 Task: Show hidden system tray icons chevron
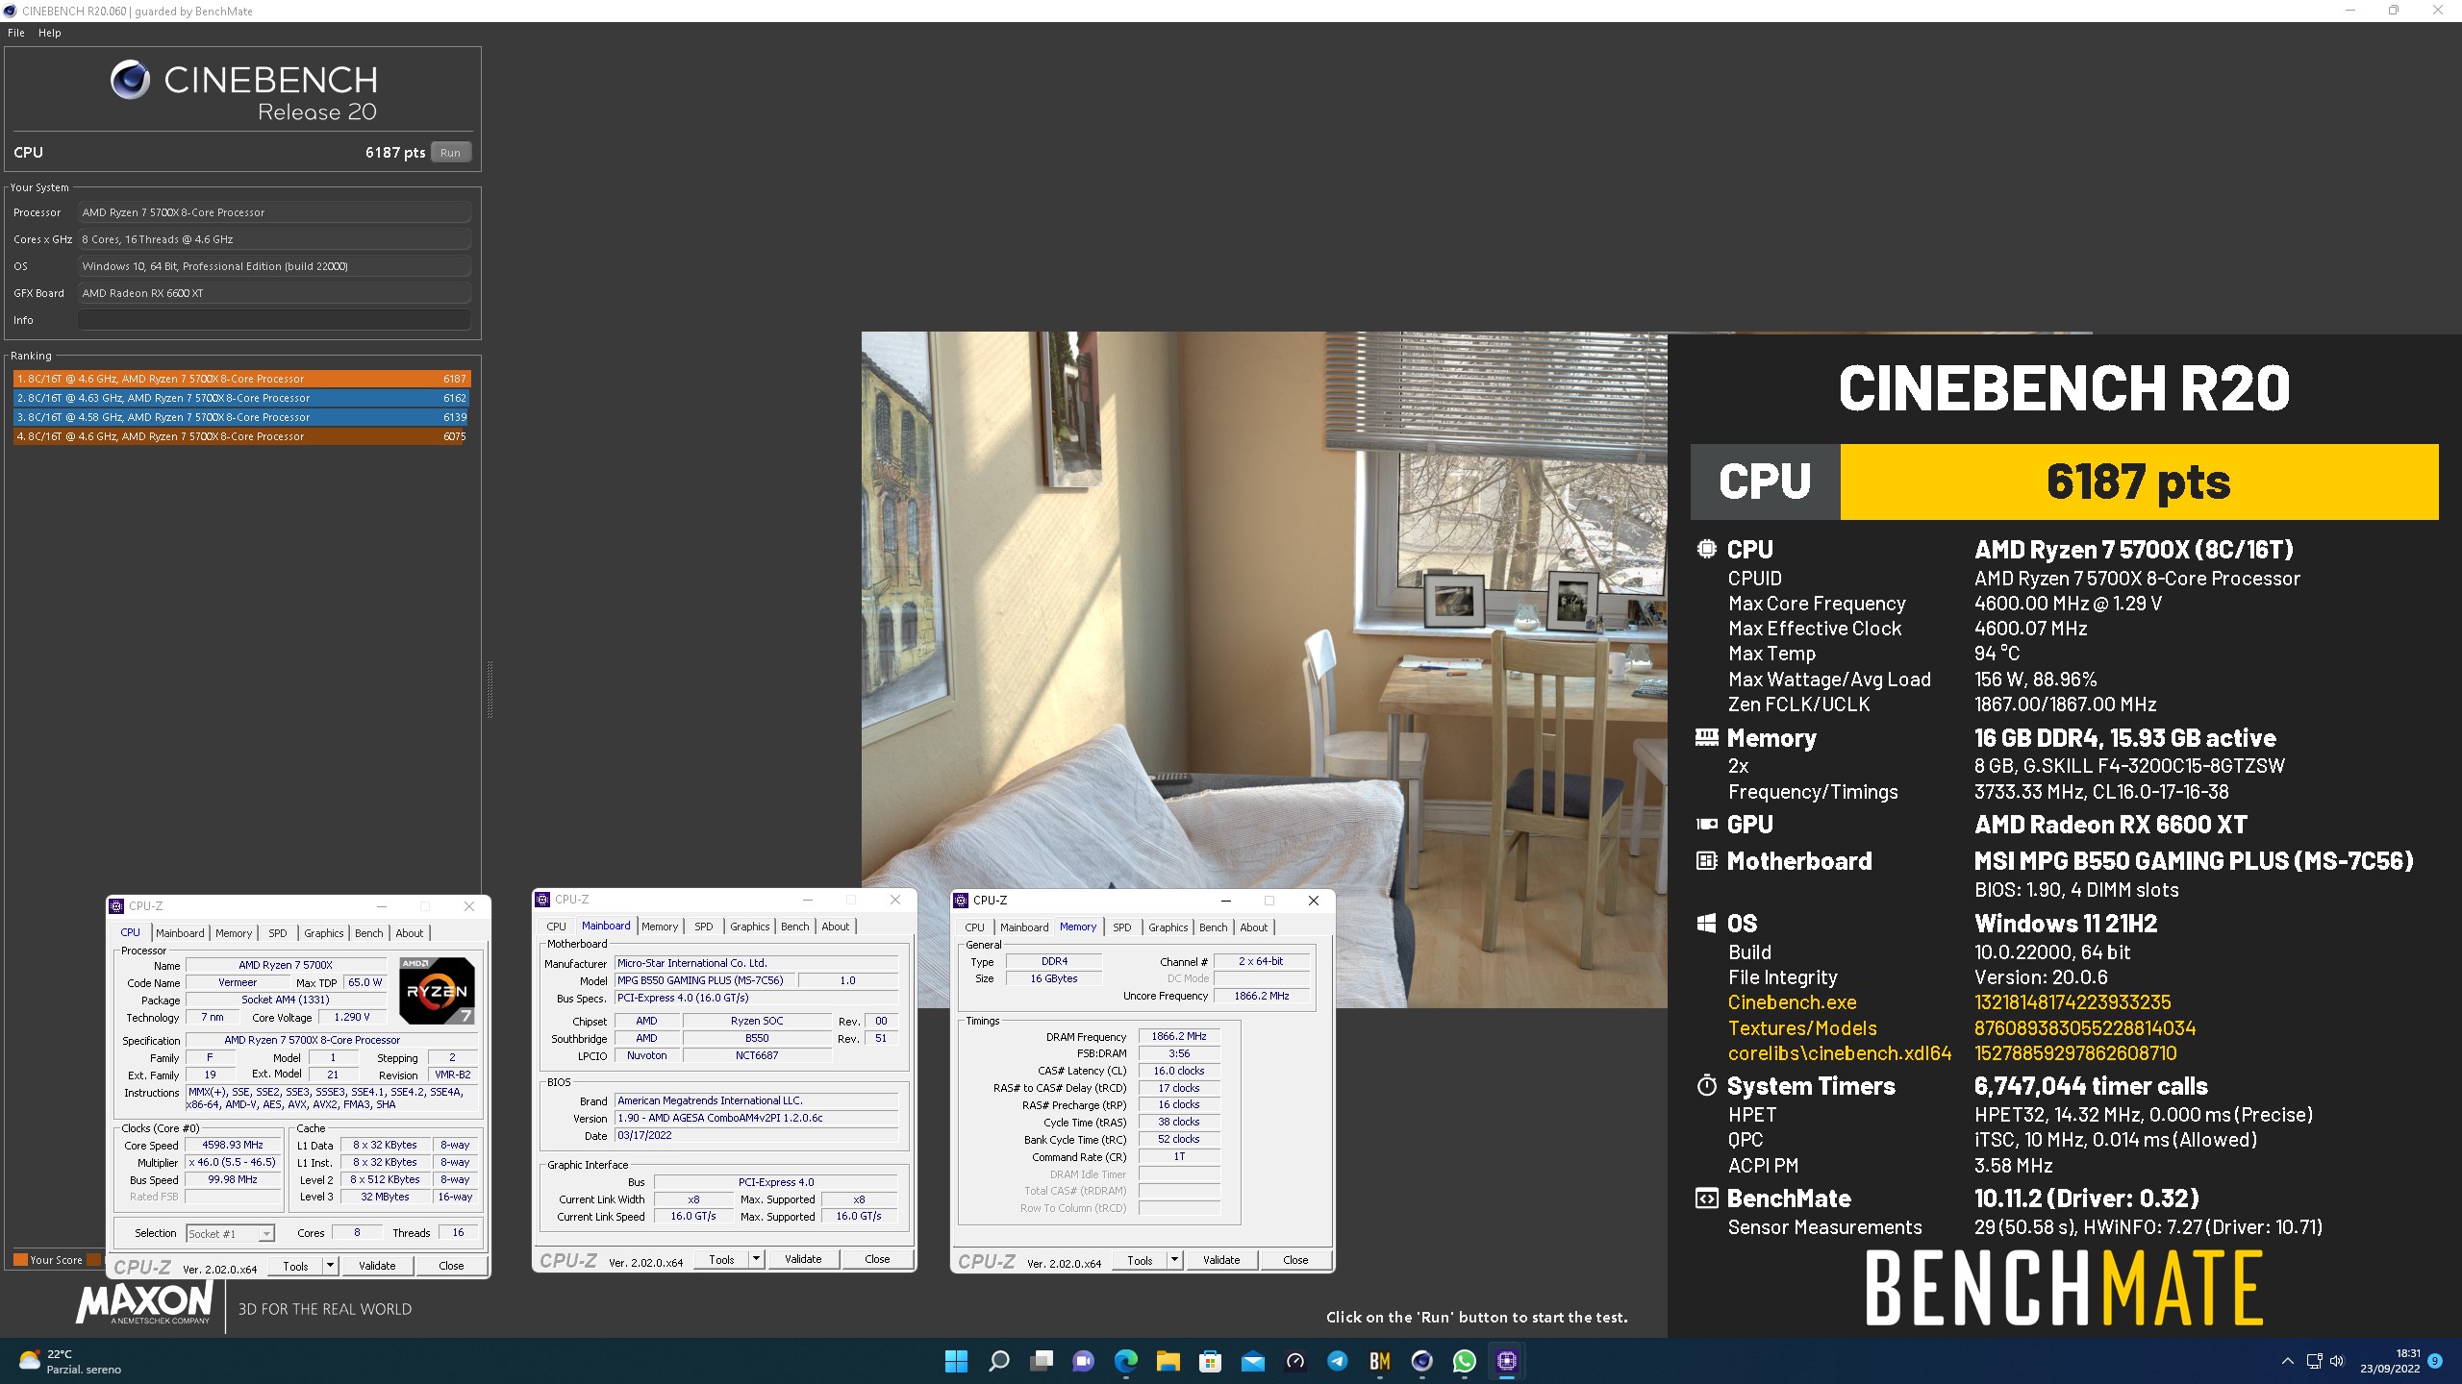pos(2288,1361)
